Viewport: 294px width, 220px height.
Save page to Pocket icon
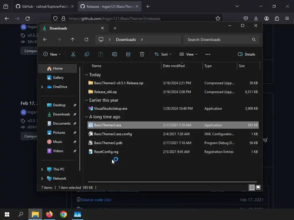246,18
